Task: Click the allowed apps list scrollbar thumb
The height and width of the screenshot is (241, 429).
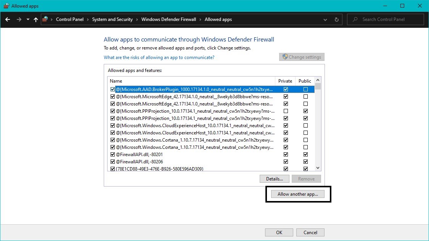Action: pyautogui.click(x=318, y=86)
